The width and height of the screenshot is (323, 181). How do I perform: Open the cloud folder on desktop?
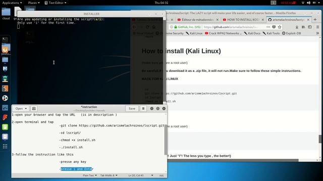click(x=6, y=14)
